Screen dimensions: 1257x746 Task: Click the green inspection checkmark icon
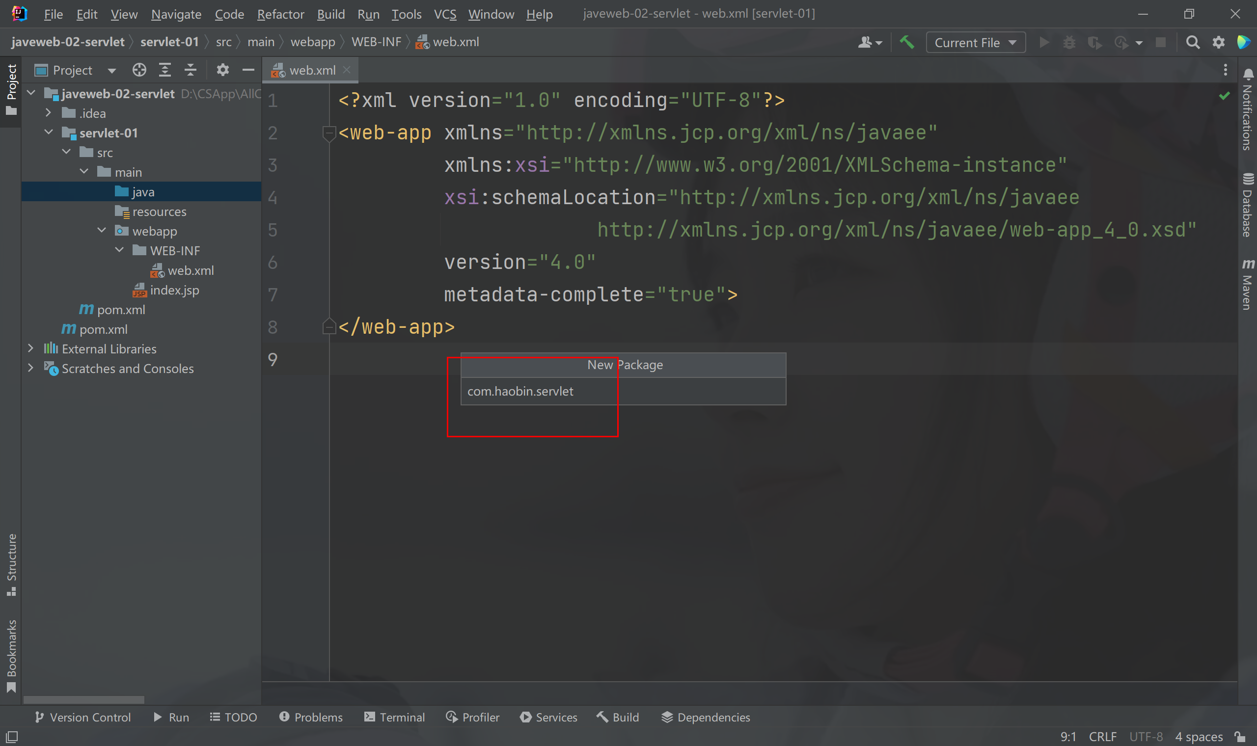(1224, 96)
